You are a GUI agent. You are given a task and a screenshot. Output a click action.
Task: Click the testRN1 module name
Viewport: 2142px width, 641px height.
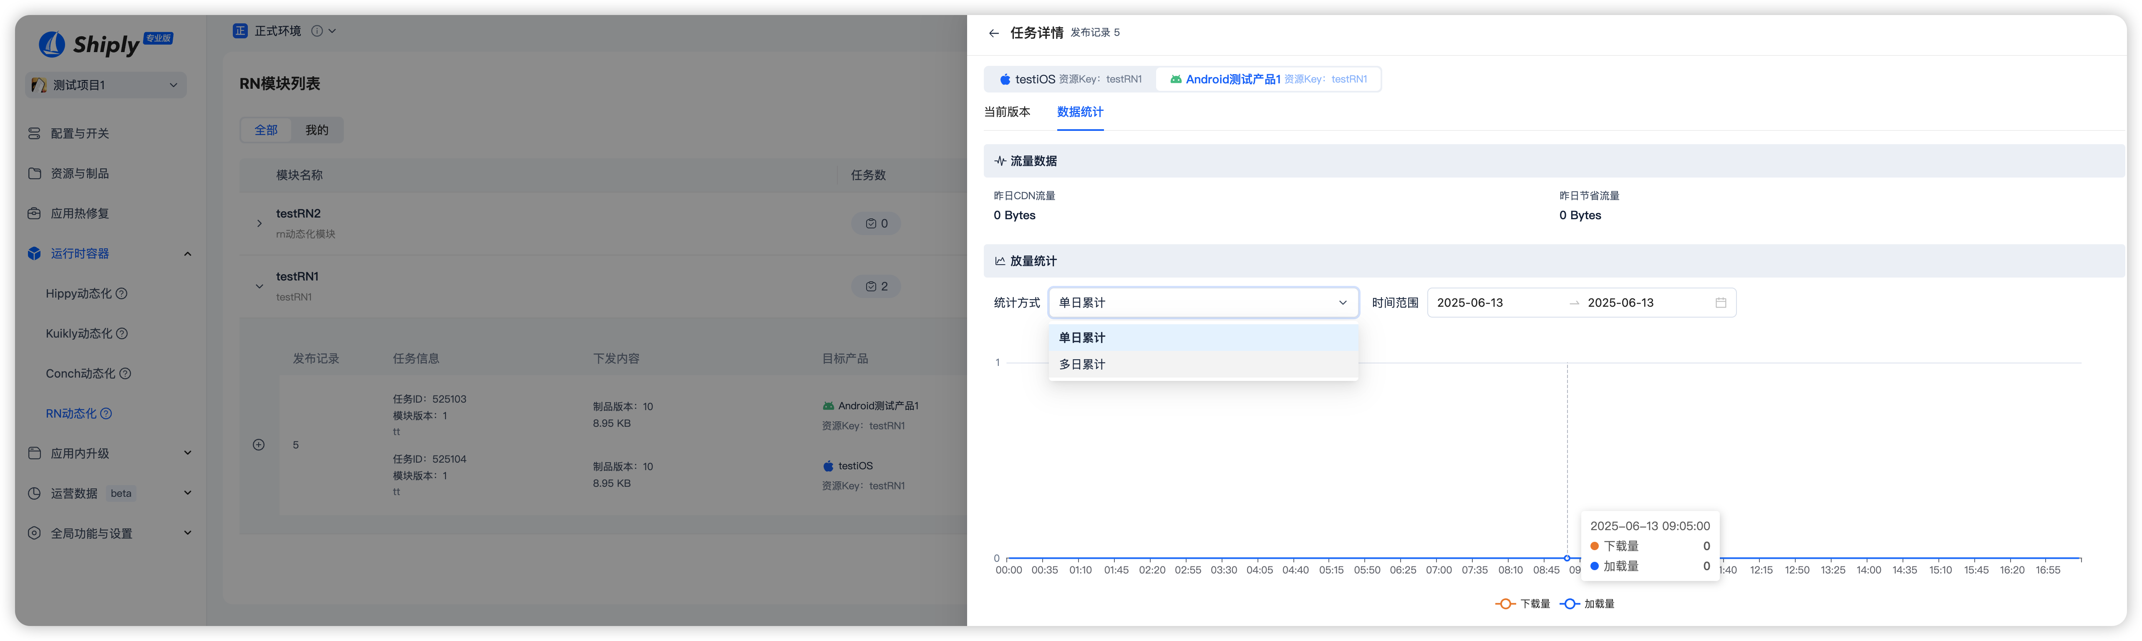coord(297,276)
